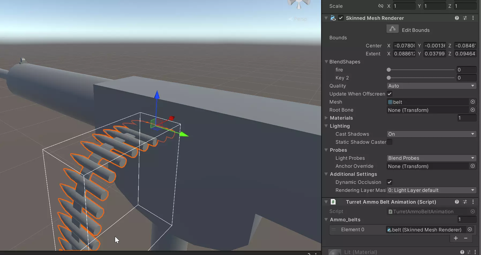Click the Element 0 reorder handle
This screenshot has width=481, height=255.
(333, 229)
